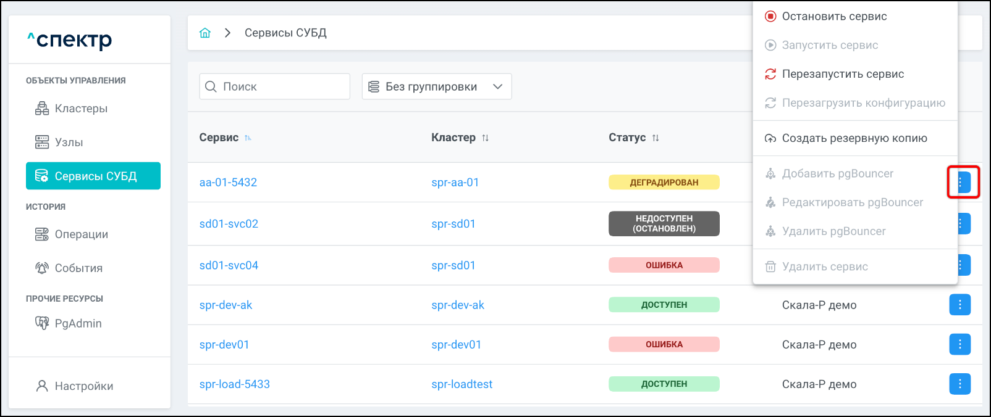Sort table by Кластер column arrows

click(x=485, y=138)
